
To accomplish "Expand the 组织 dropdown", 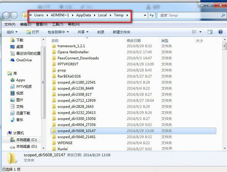I will [12, 32].
